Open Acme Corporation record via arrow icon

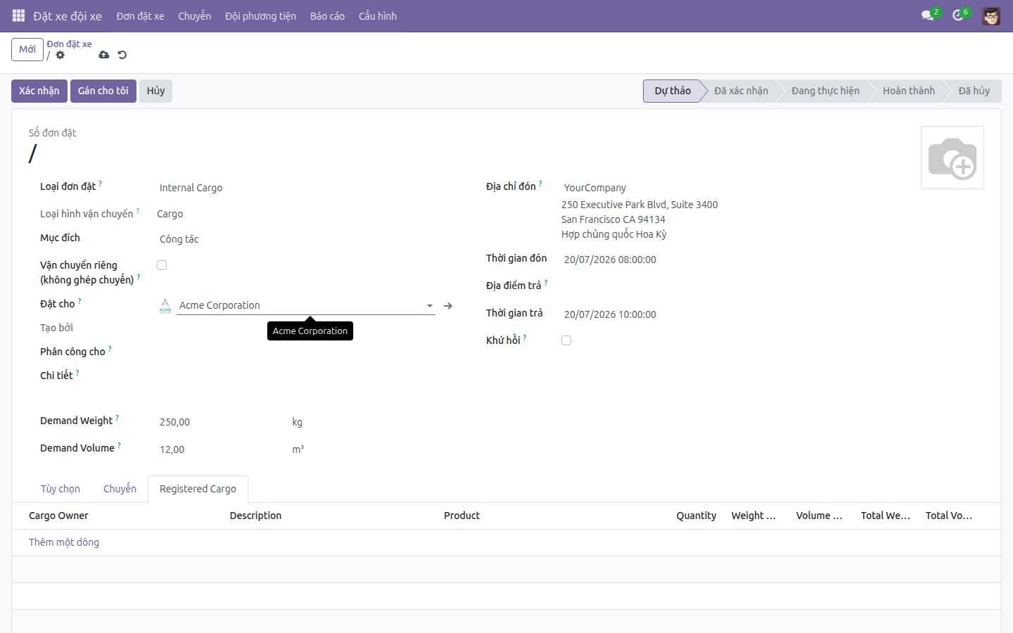tap(448, 306)
